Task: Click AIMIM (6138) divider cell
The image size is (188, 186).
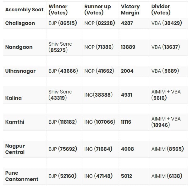Action: click(x=167, y=176)
